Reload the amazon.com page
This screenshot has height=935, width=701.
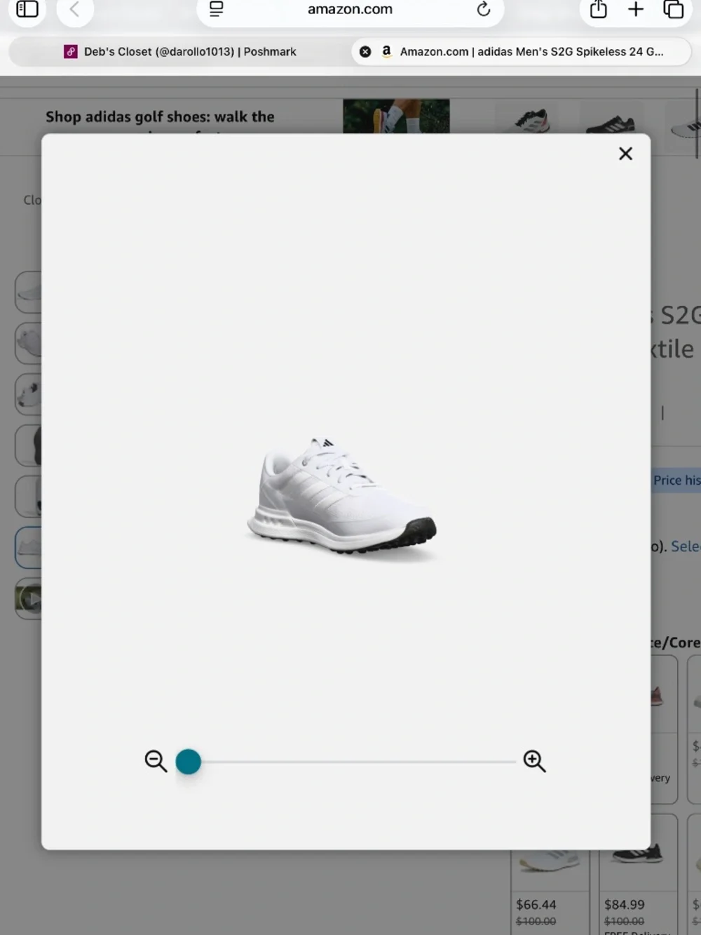click(x=483, y=9)
